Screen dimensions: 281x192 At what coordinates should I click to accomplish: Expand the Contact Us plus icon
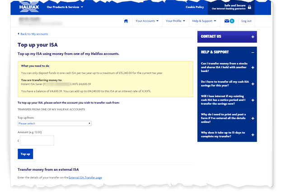point(253,37)
